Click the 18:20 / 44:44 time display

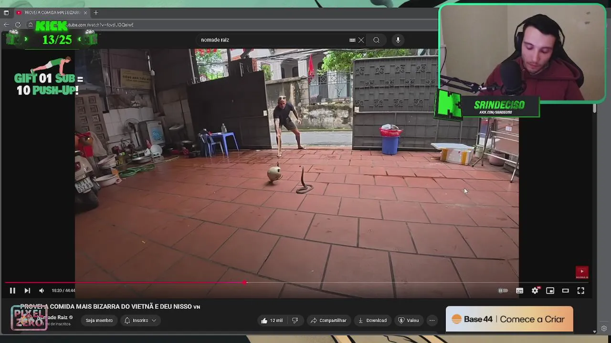click(x=63, y=291)
